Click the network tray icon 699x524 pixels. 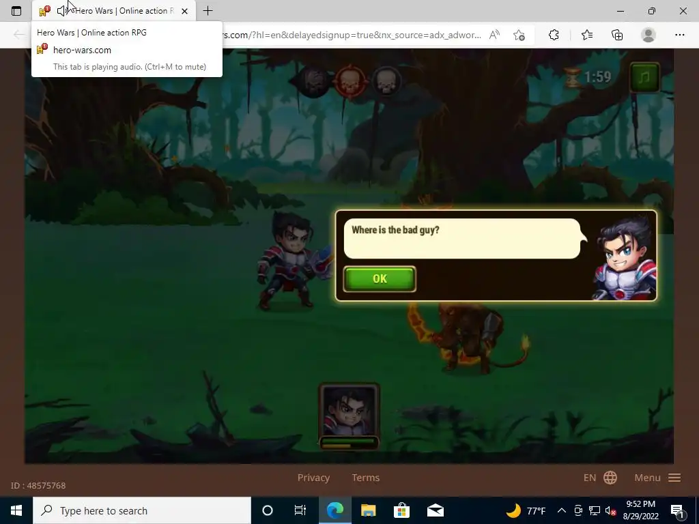click(x=595, y=510)
